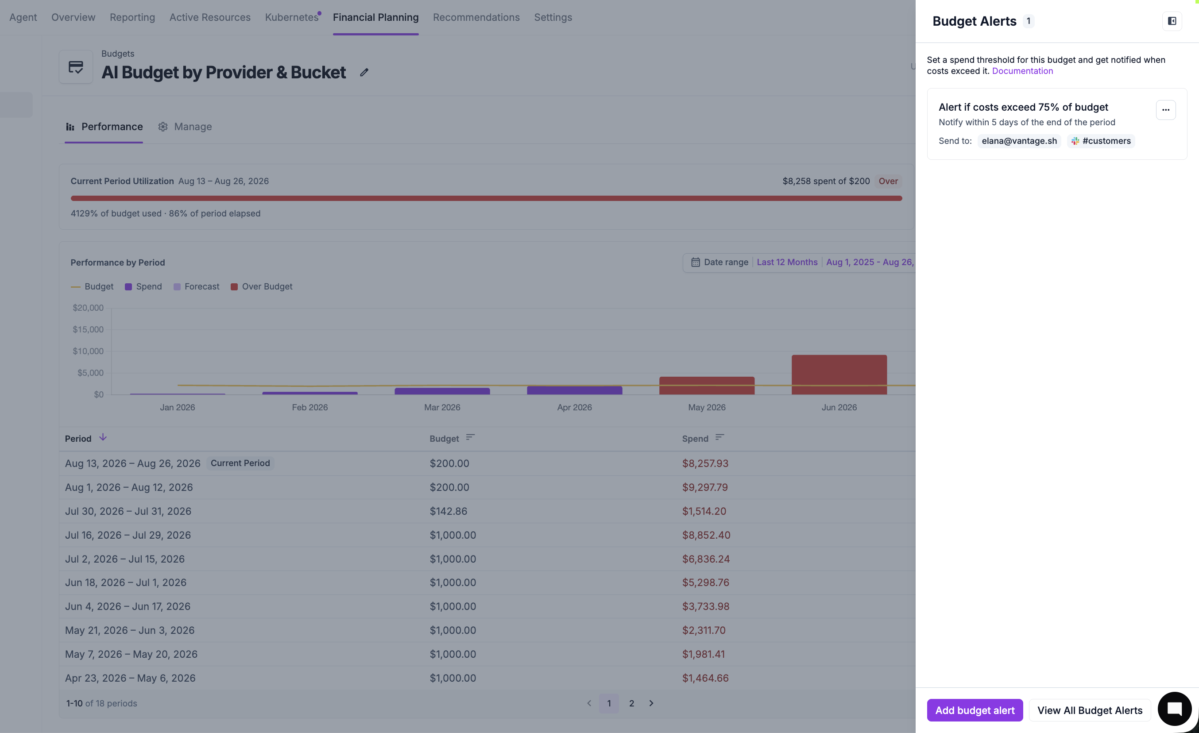
Task: Go to previous page of periods
Action: click(x=589, y=703)
